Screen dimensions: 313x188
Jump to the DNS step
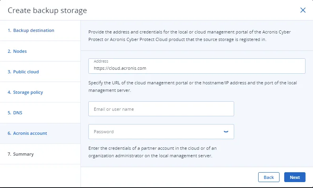tap(40, 113)
